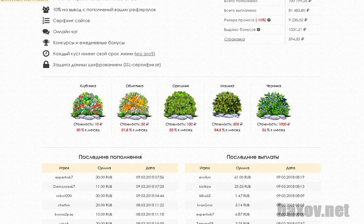Click the online chat bubbles icon

point(46,32)
